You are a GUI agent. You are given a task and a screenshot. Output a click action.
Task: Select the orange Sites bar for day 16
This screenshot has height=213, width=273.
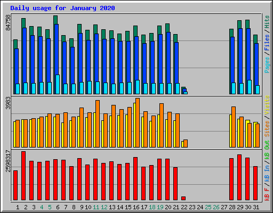click(138, 122)
